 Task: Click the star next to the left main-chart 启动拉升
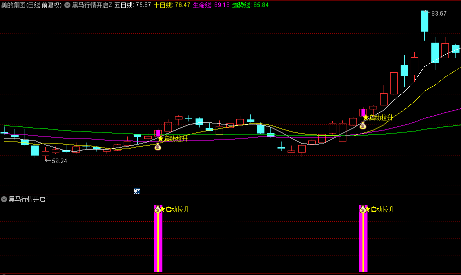pos(160,139)
